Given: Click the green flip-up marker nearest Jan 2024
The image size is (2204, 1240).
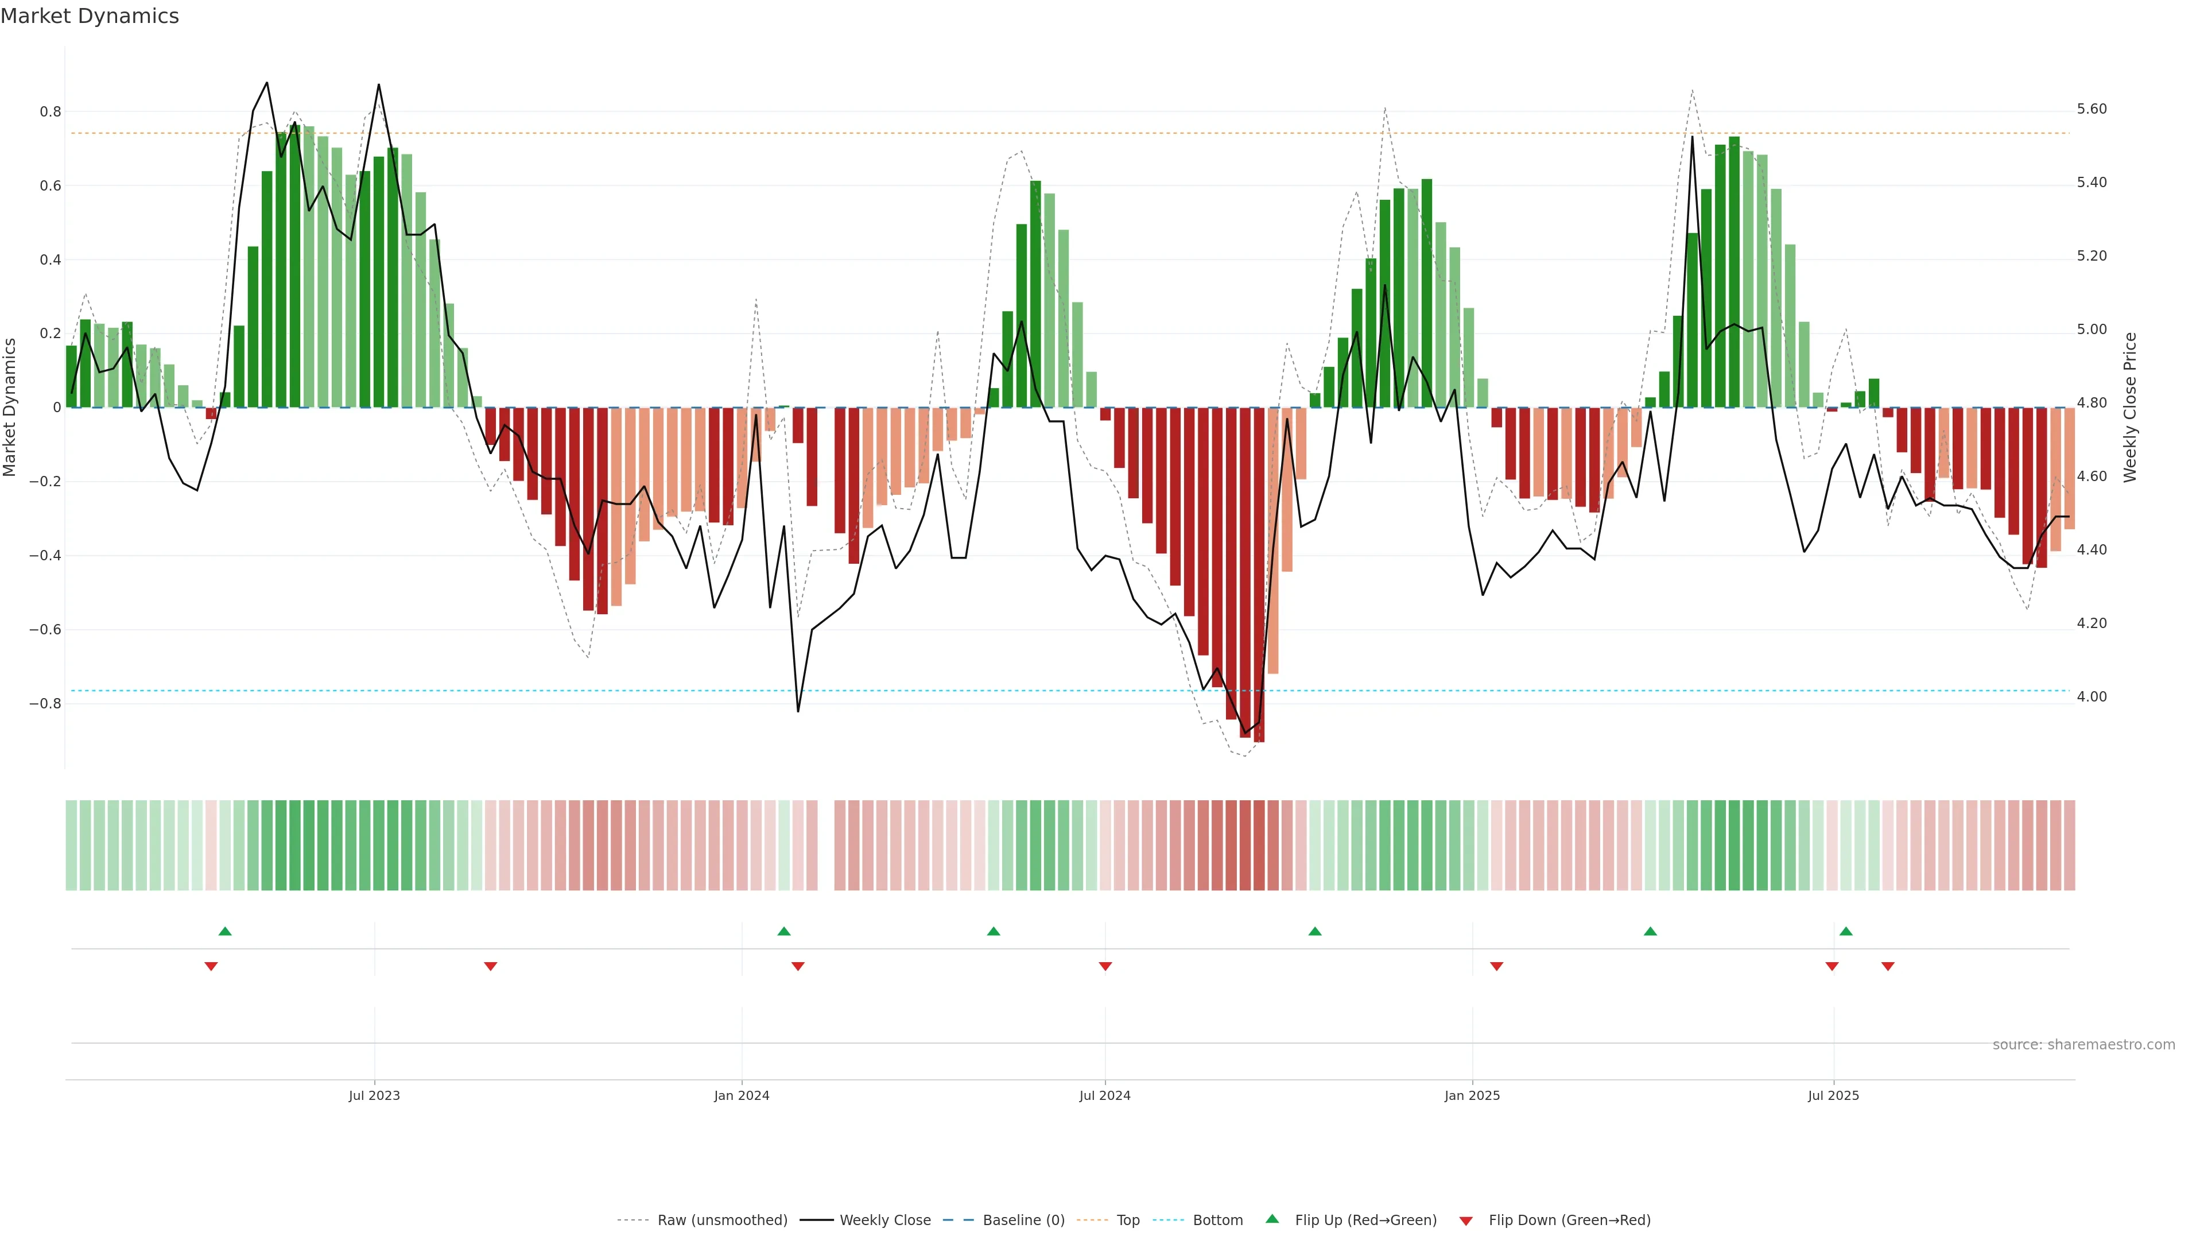Looking at the screenshot, I should (x=783, y=931).
